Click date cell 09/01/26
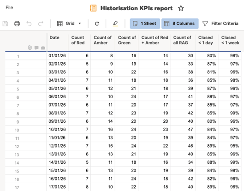244x191 pixels. pos(57,121)
